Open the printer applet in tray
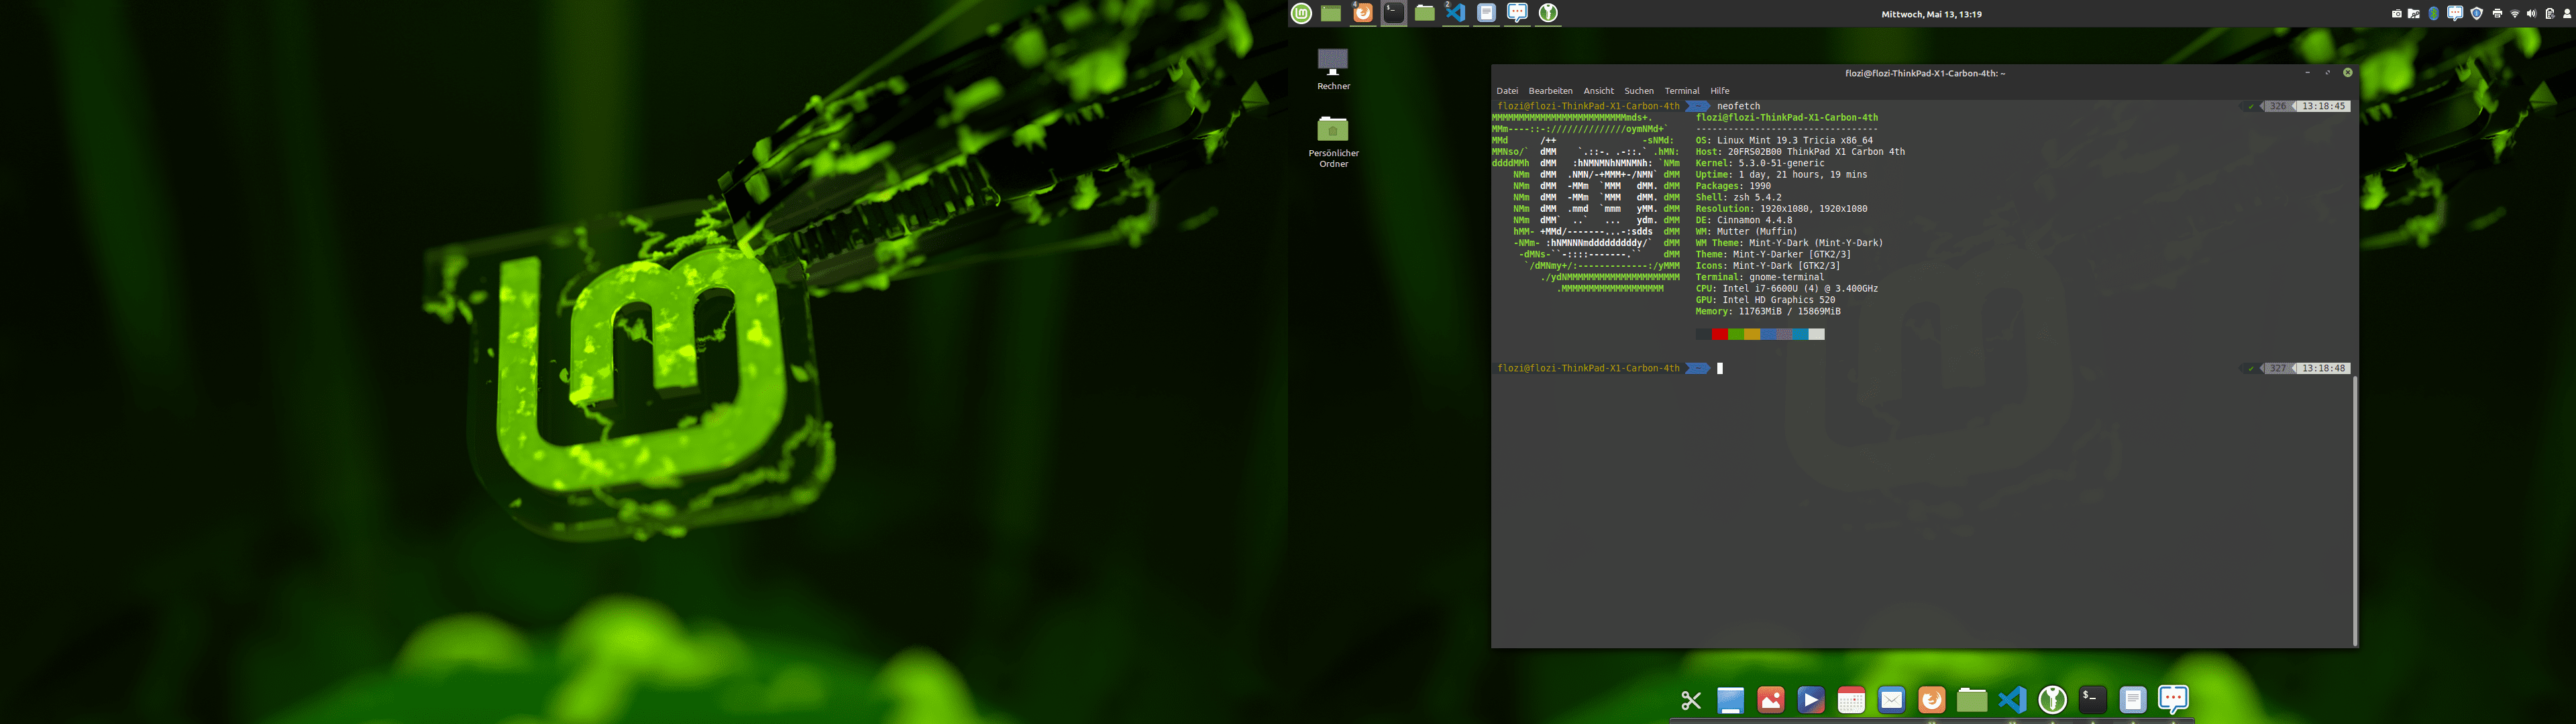This screenshot has height=724, width=2576. click(2498, 14)
